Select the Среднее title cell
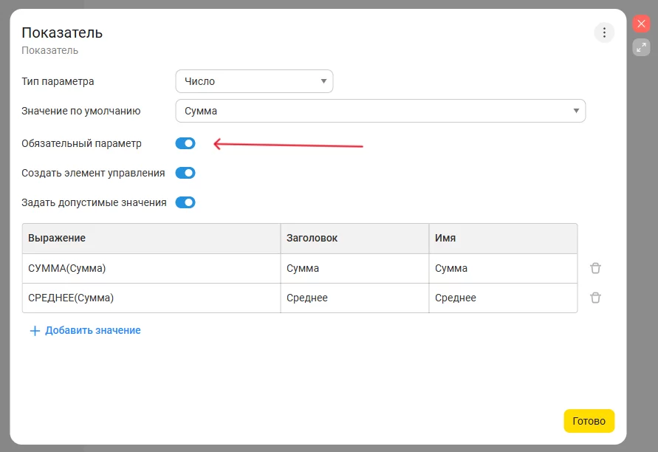The width and height of the screenshot is (658, 452). tap(354, 298)
